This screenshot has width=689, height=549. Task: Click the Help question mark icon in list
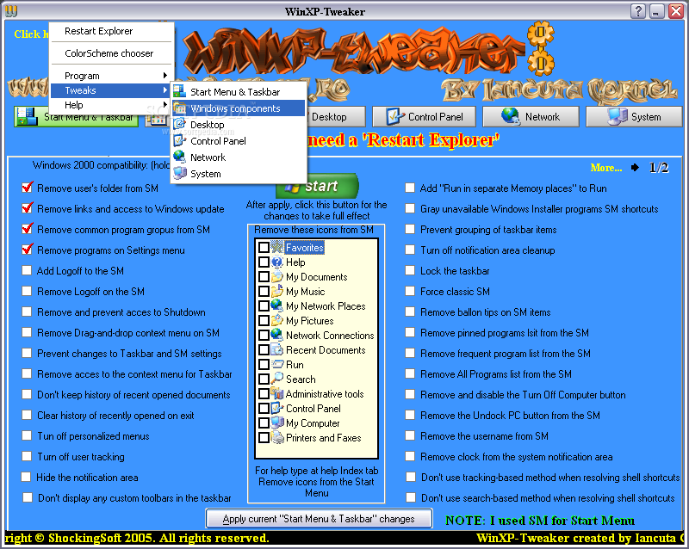276,262
